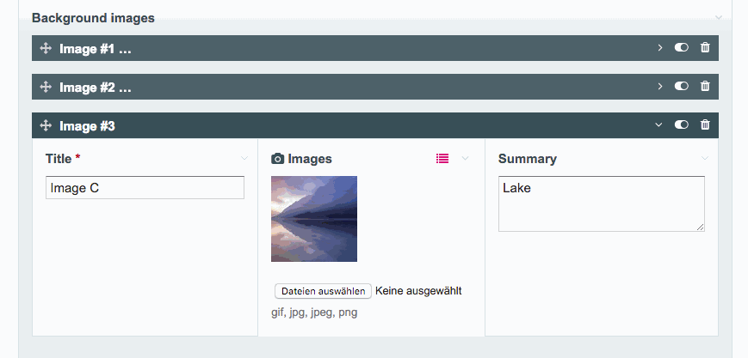Viewport: 748px width, 358px height.
Task: Toggle the Image #2 enable switch
Action: pyautogui.click(x=681, y=86)
